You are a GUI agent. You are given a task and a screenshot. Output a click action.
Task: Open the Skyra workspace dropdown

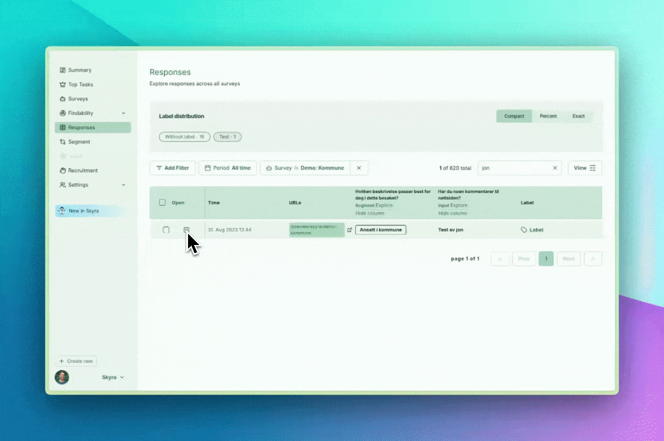pyautogui.click(x=113, y=377)
